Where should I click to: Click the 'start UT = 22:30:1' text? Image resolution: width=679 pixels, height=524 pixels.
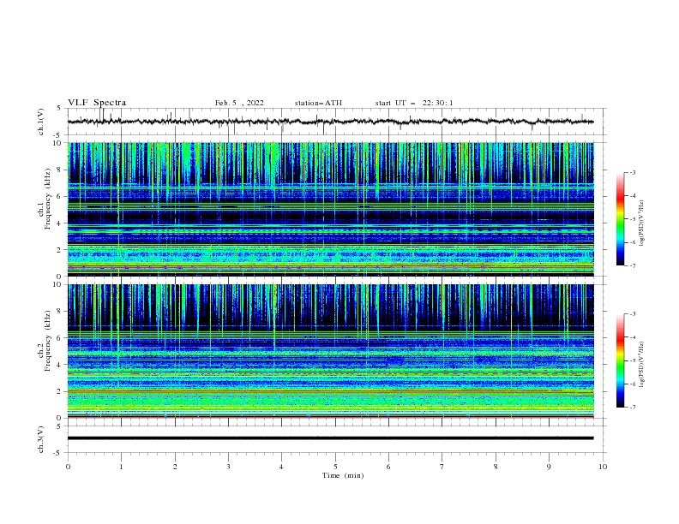(414, 103)
